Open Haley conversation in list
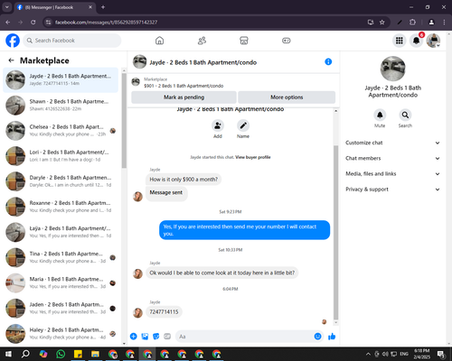The image size is (452, 361). click(61, 333)
